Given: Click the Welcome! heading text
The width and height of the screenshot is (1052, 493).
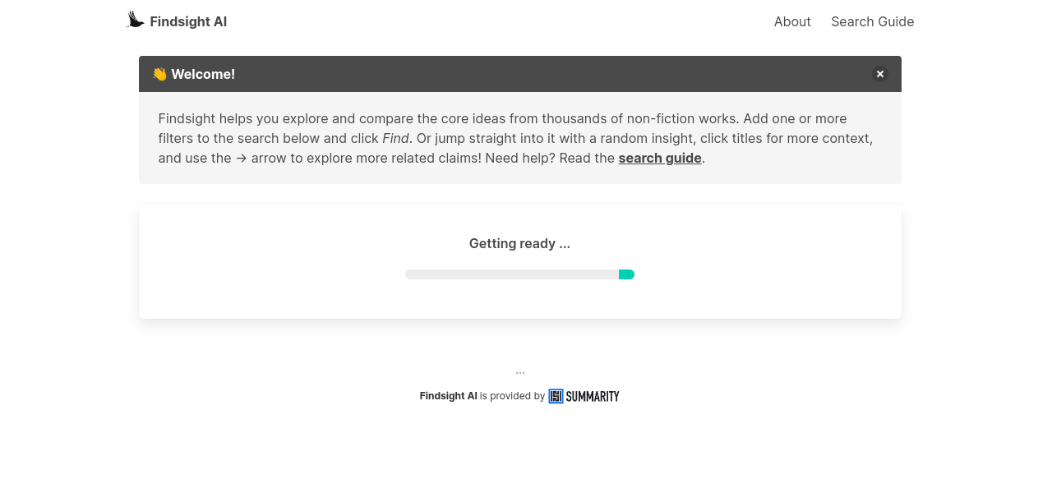Looking at the screenshot, I should pyautogui.click(x=203, y=74).
